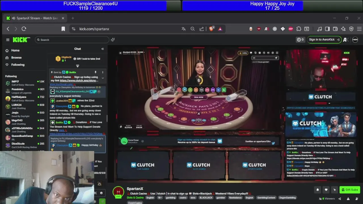The image size is (363, 204).
Task: Click the Kick logo
Action: point(22,40)
